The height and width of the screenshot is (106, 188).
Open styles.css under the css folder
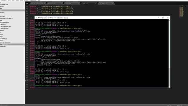(x=5, y=38)
